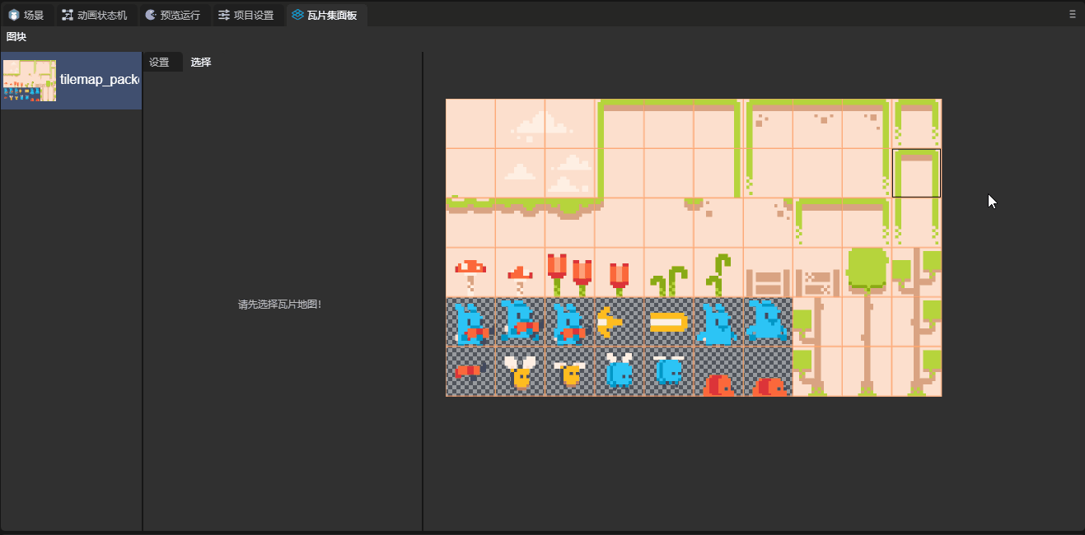The image size is (1085, 535).
Task: Select the small red block tile
Action: (470, 371)
